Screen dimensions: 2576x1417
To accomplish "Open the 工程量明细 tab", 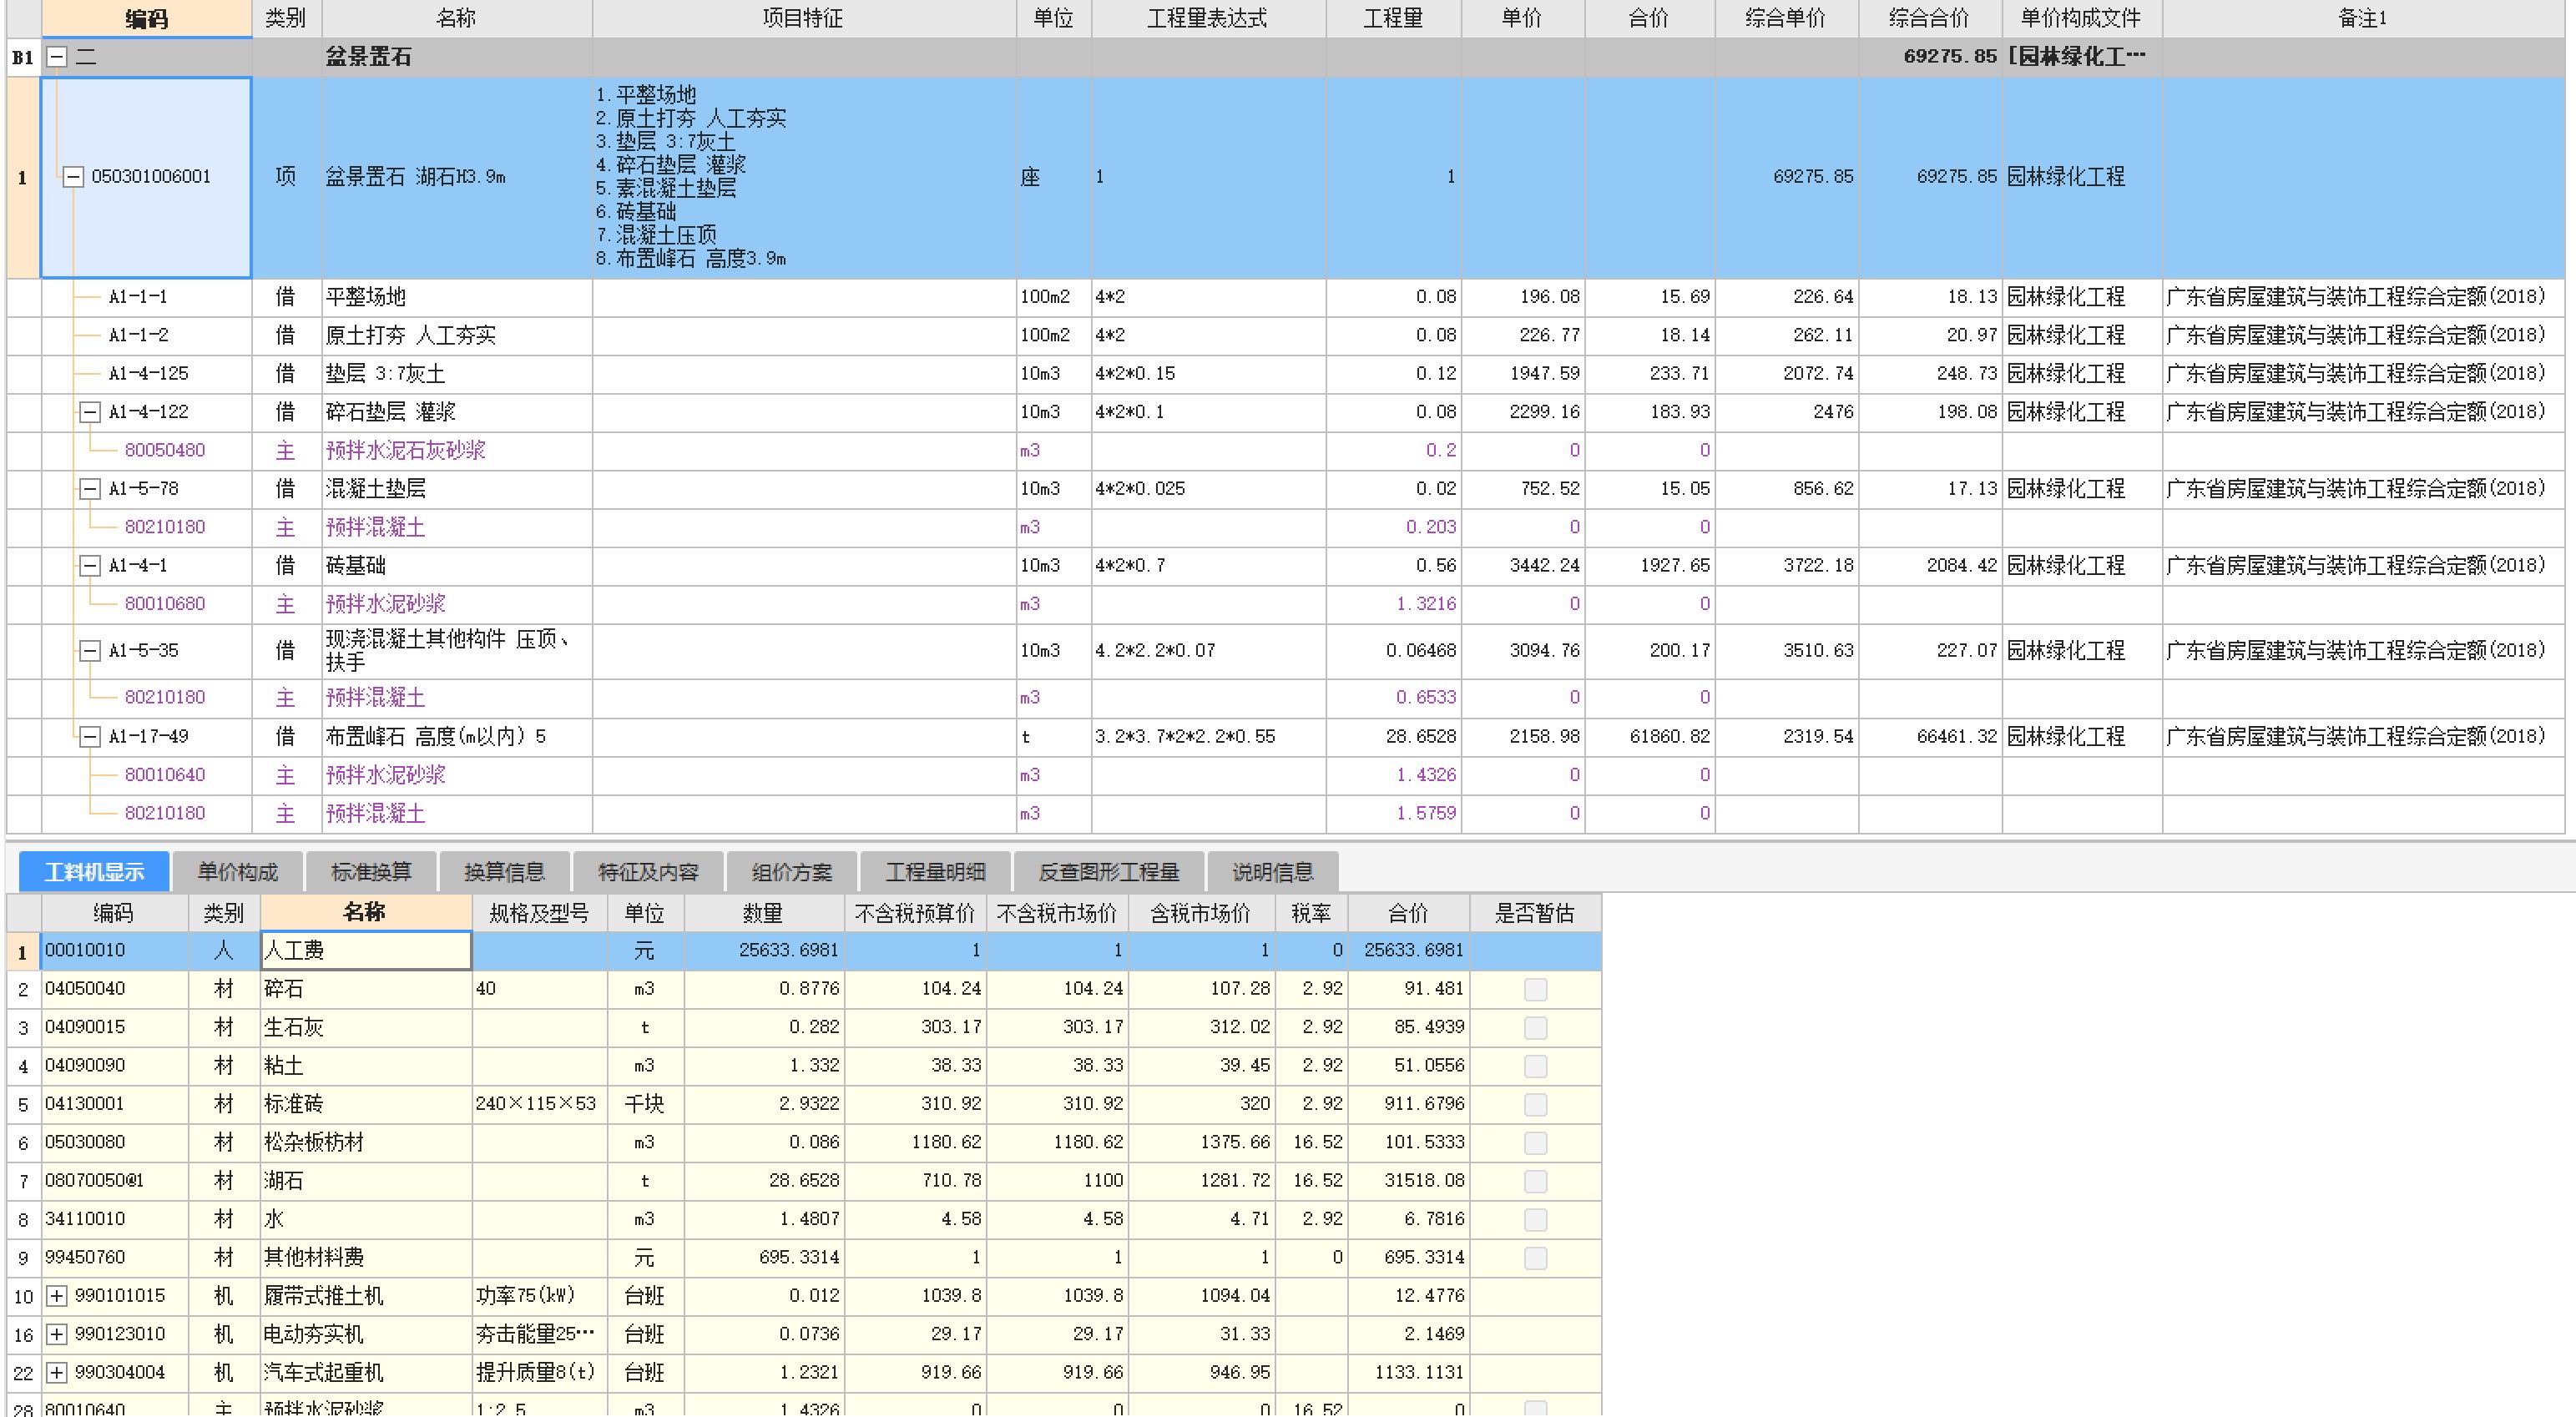I will click(935, 872).
